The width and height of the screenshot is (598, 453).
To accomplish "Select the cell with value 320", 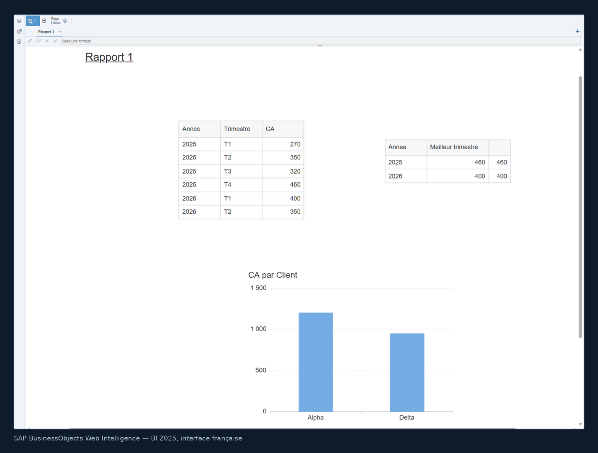I will 283,171.
